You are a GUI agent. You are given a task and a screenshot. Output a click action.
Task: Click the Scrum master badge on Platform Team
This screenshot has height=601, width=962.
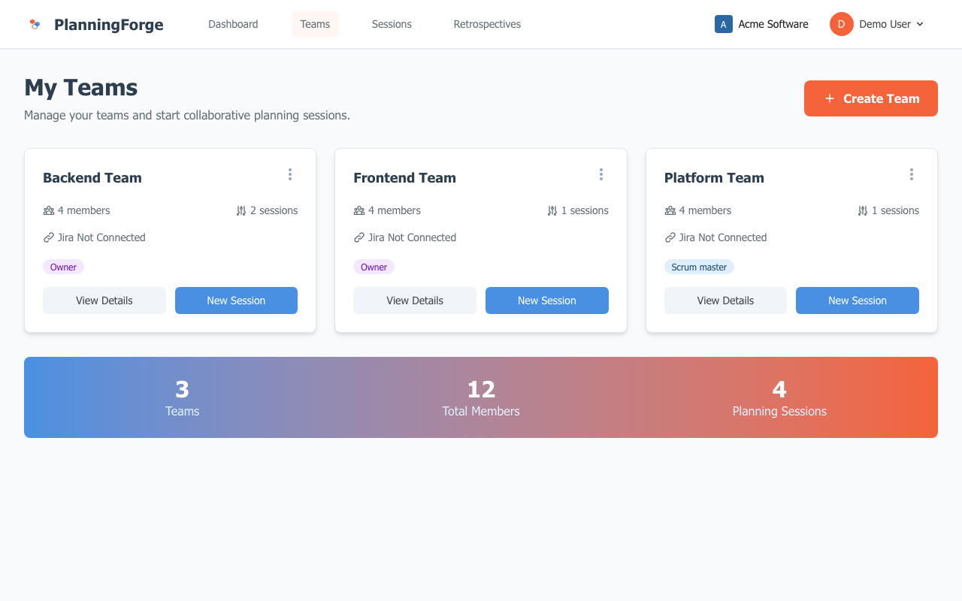699,267
